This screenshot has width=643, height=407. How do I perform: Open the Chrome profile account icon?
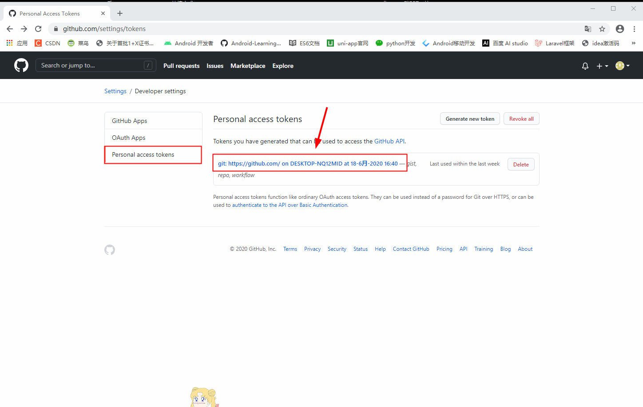click(620, 29)
